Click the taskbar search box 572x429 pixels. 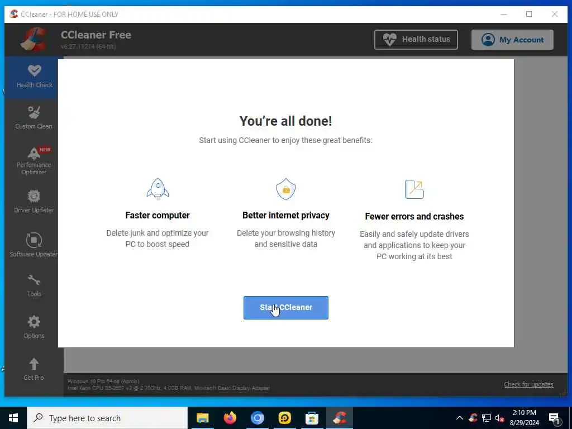pos(107,418)
